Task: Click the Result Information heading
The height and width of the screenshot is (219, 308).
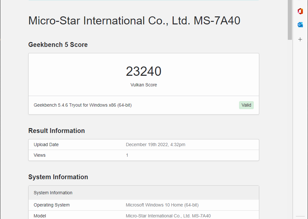Action: 56,131
